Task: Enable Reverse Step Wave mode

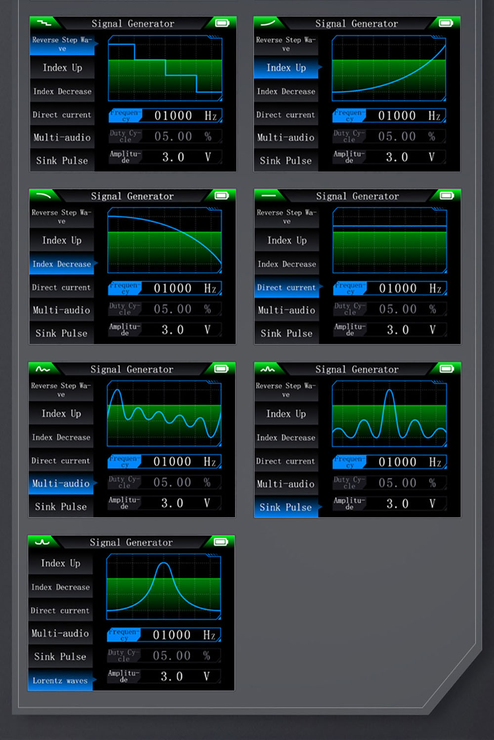Action: [62, 43]
